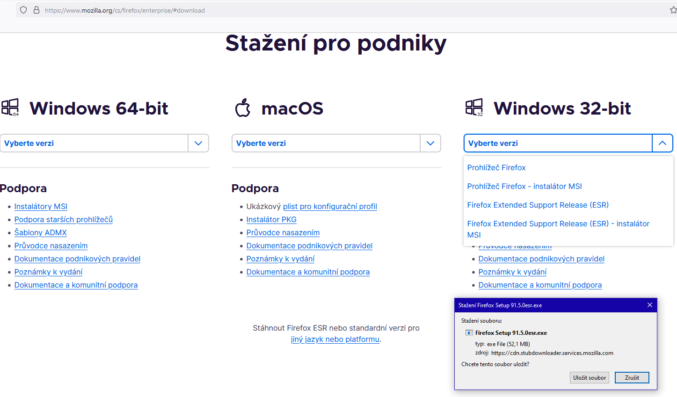The width and height of the screenshot is (677, 397).
Task: Select Prohlížeč Firefox from the dropdown list
Action: pos(496,167)
